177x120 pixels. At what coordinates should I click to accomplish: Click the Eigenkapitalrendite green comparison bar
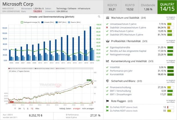click(x=170, y=47)
